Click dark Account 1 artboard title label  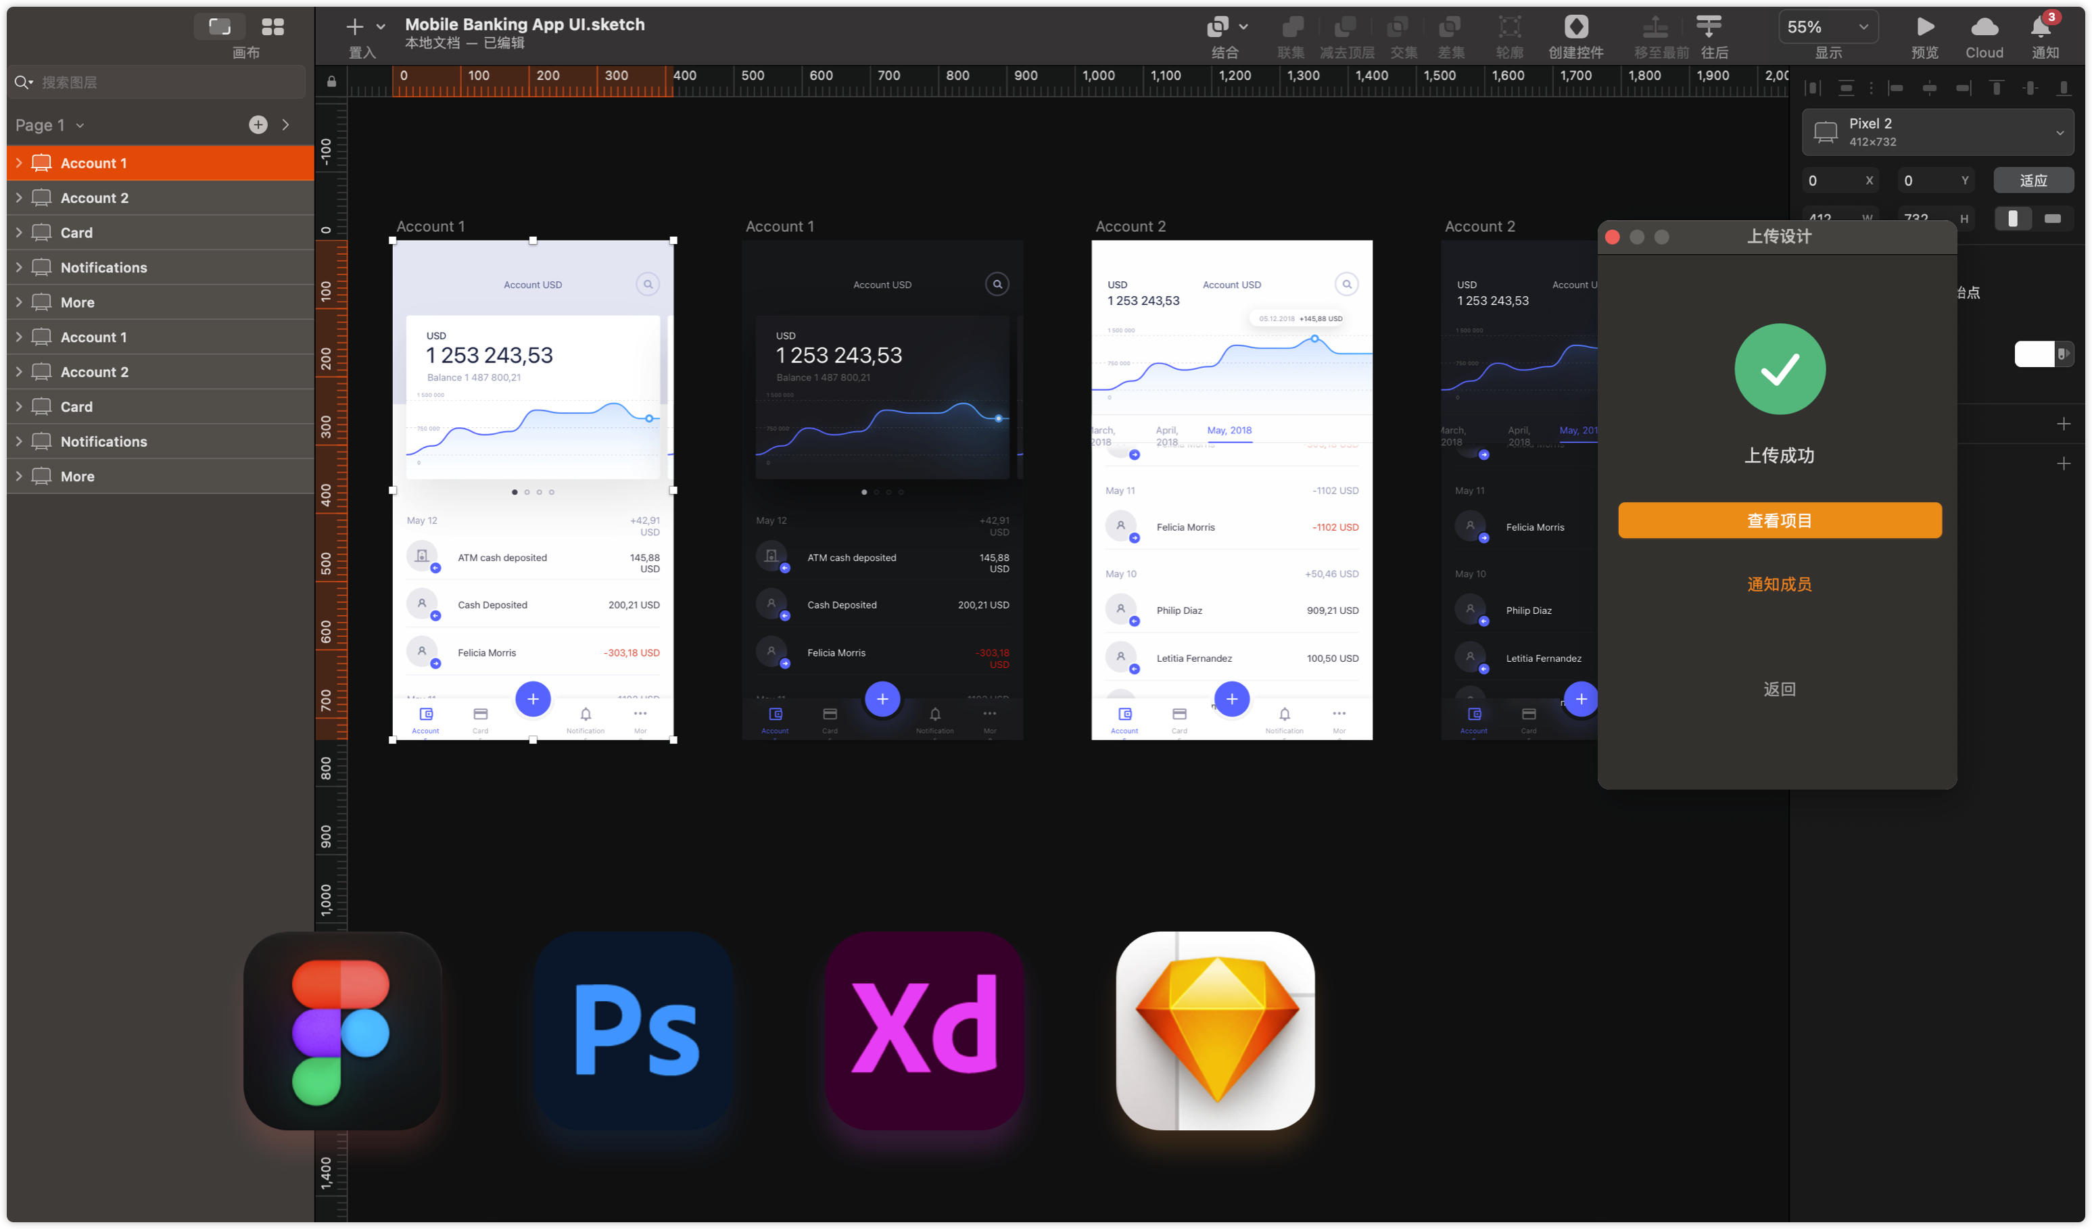(780, 226)
